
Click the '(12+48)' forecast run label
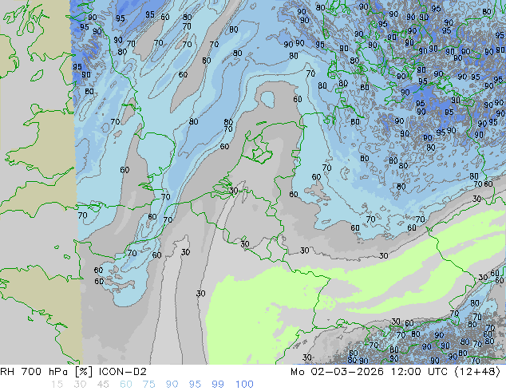pos(477,372)
